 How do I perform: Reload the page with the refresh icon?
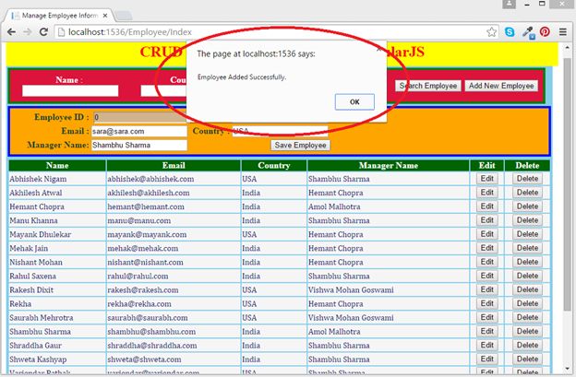[x=43, y=32]
